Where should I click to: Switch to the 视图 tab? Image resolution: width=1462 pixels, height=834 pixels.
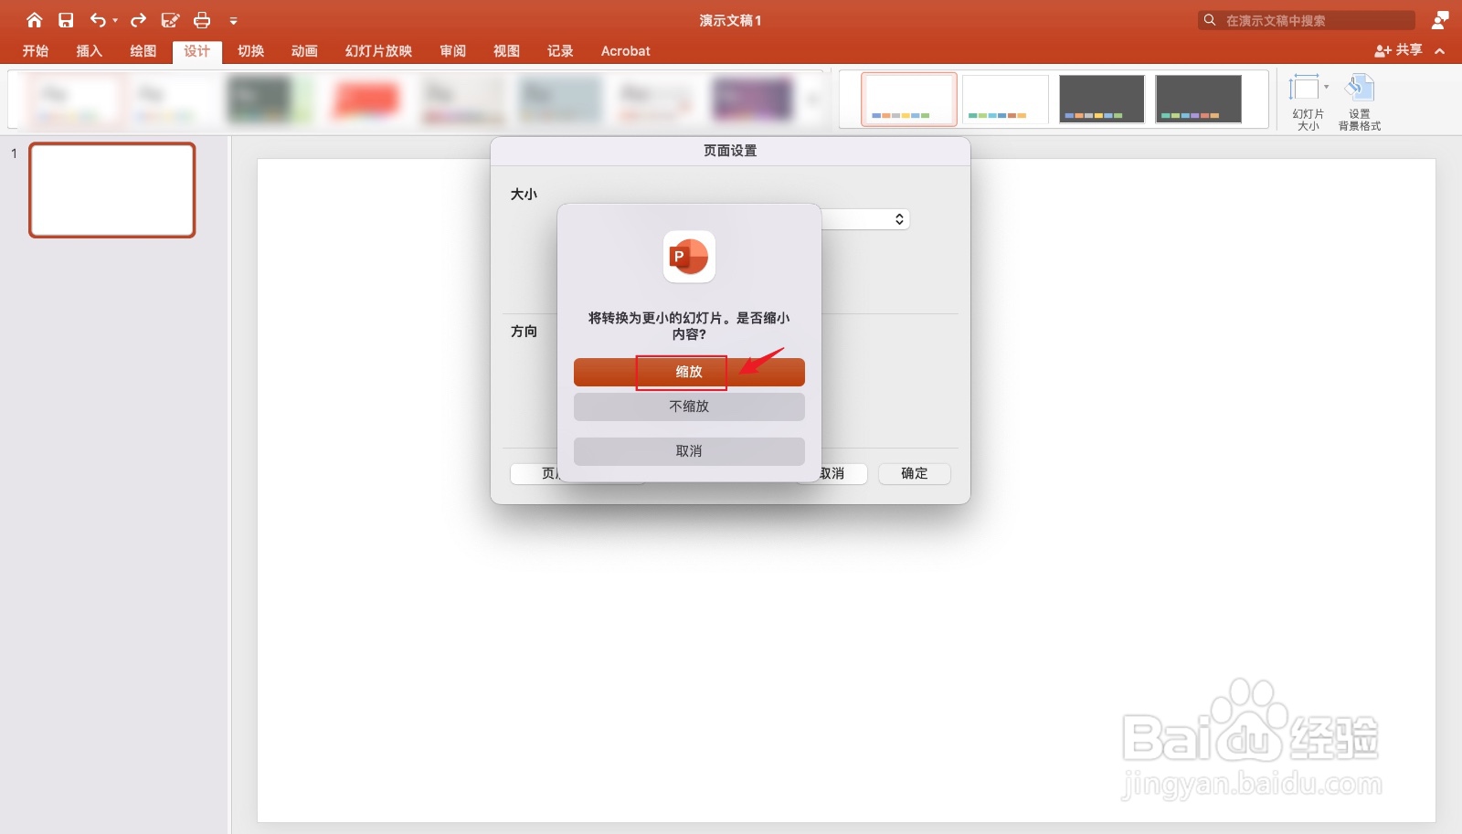507,51
